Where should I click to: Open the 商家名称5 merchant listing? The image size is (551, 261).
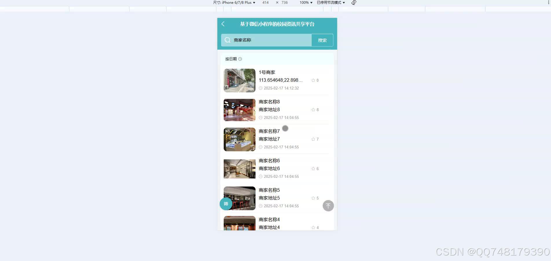click(x=269, y=190)
